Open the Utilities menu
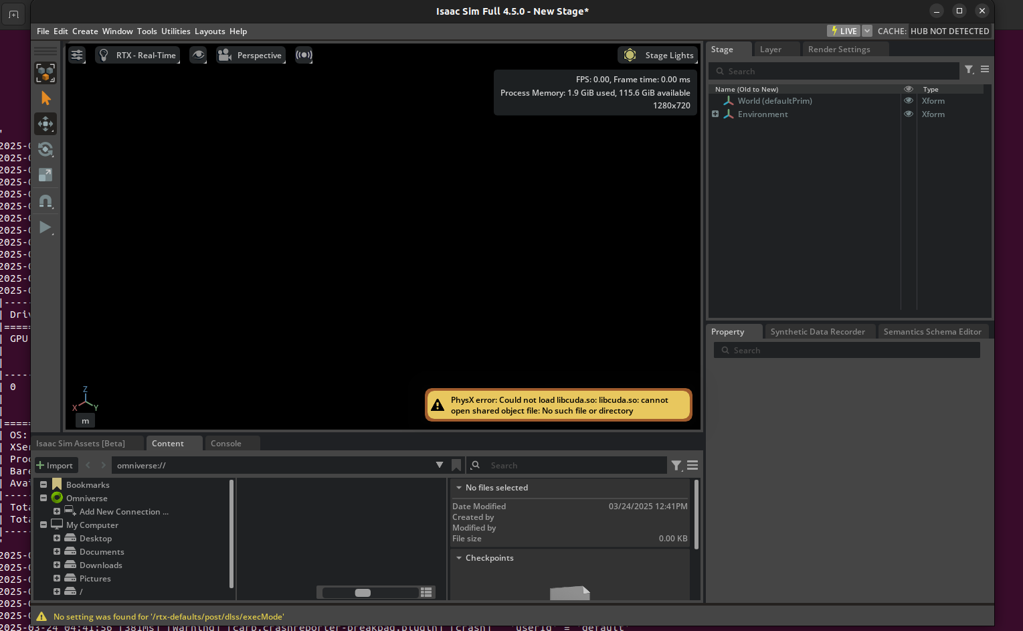 coord(176,31)
